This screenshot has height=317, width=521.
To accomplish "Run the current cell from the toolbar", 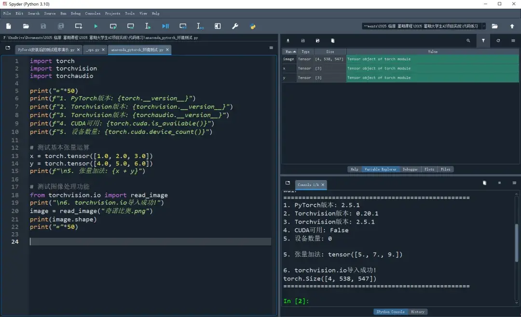I will pos(113,26).
